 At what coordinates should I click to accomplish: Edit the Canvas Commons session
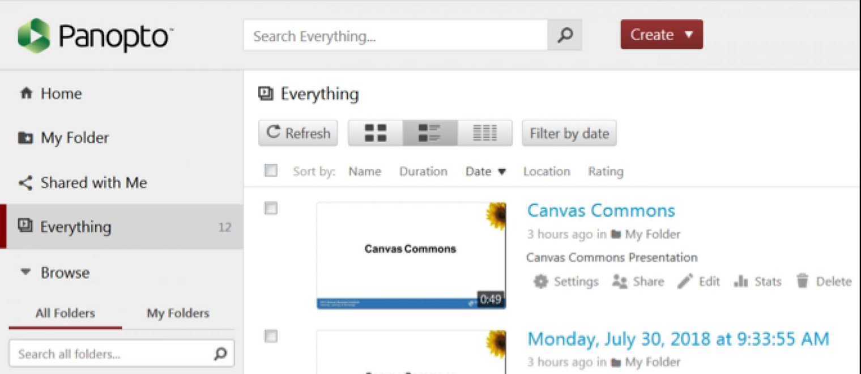tap(699, 282)
